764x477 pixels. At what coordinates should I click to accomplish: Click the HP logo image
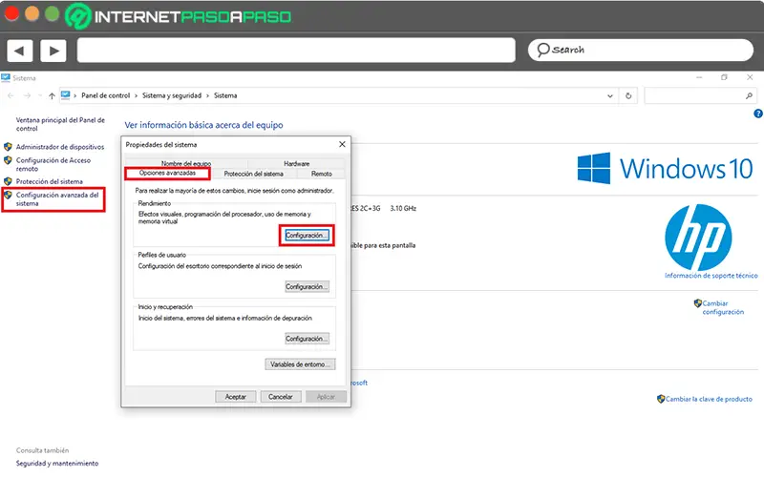coord(698,237)
